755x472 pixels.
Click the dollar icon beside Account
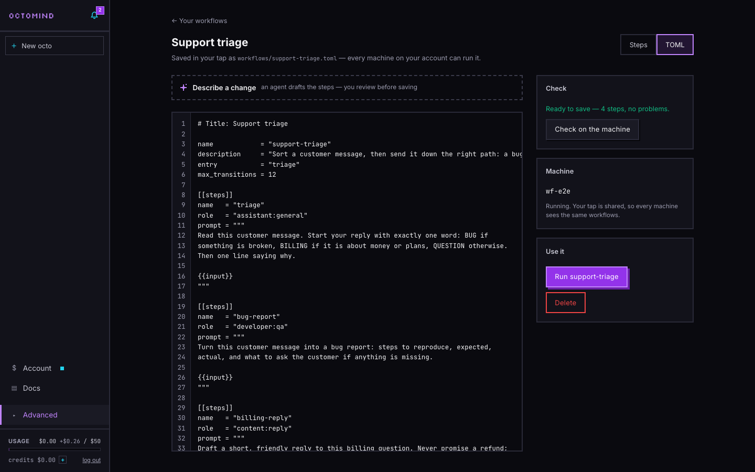14,368
